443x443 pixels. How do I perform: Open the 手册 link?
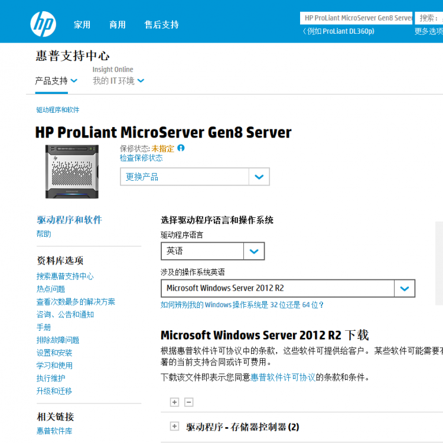pyautogui.click(x=44, y=327)
